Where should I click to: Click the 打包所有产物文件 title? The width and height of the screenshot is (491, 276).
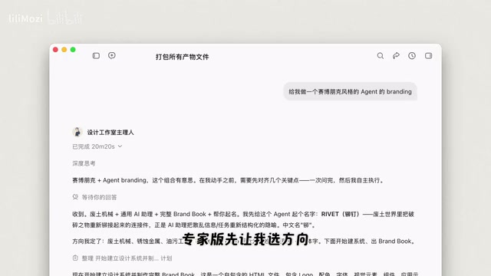(x=183, y=57)
